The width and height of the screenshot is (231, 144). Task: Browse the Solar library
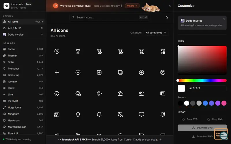(23, 62)
